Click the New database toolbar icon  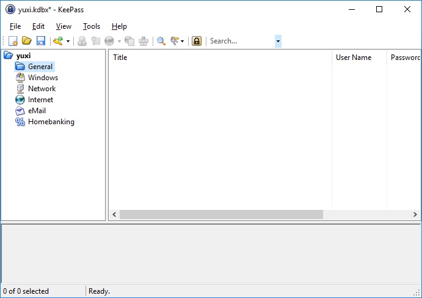(x=13, y=41)
